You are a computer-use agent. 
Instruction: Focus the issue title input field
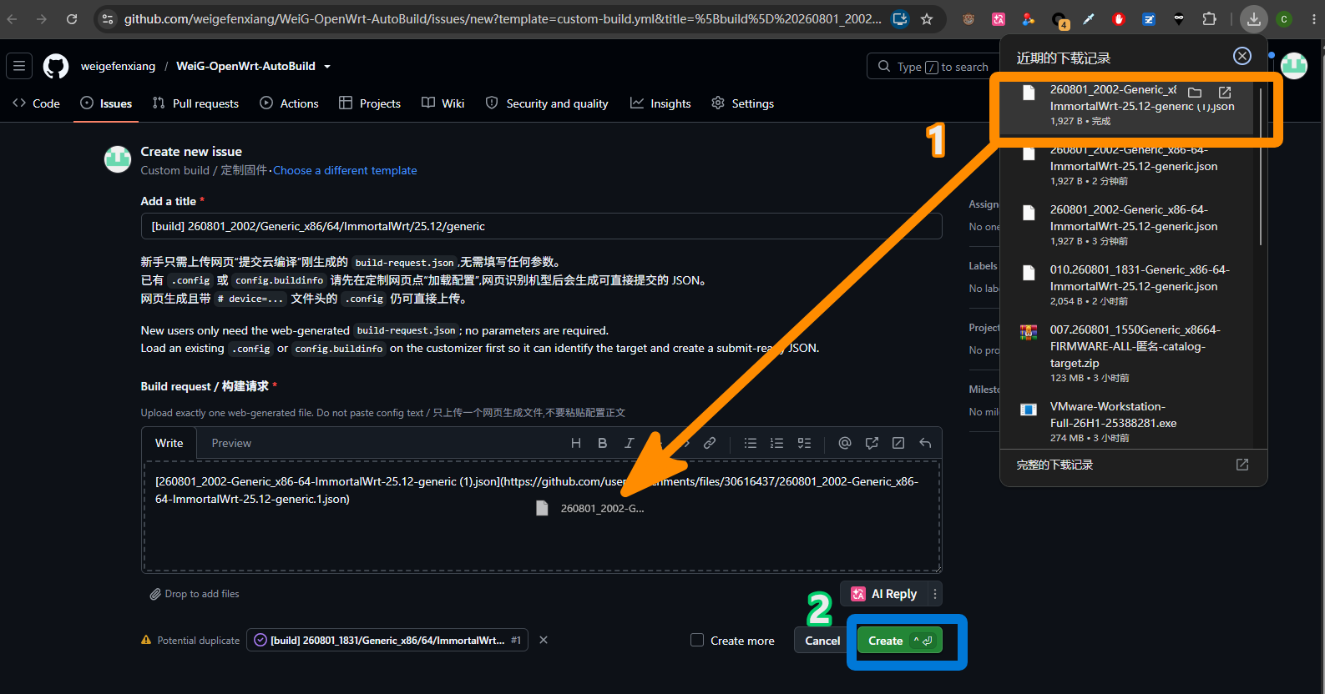(x=541, y=226)
